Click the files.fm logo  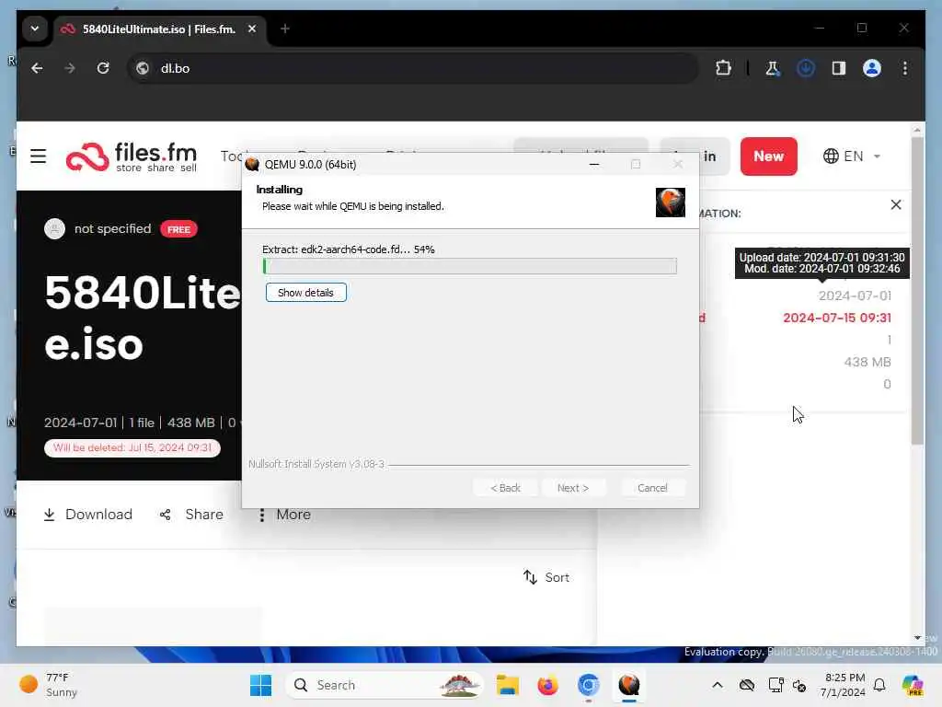point(131,156)
